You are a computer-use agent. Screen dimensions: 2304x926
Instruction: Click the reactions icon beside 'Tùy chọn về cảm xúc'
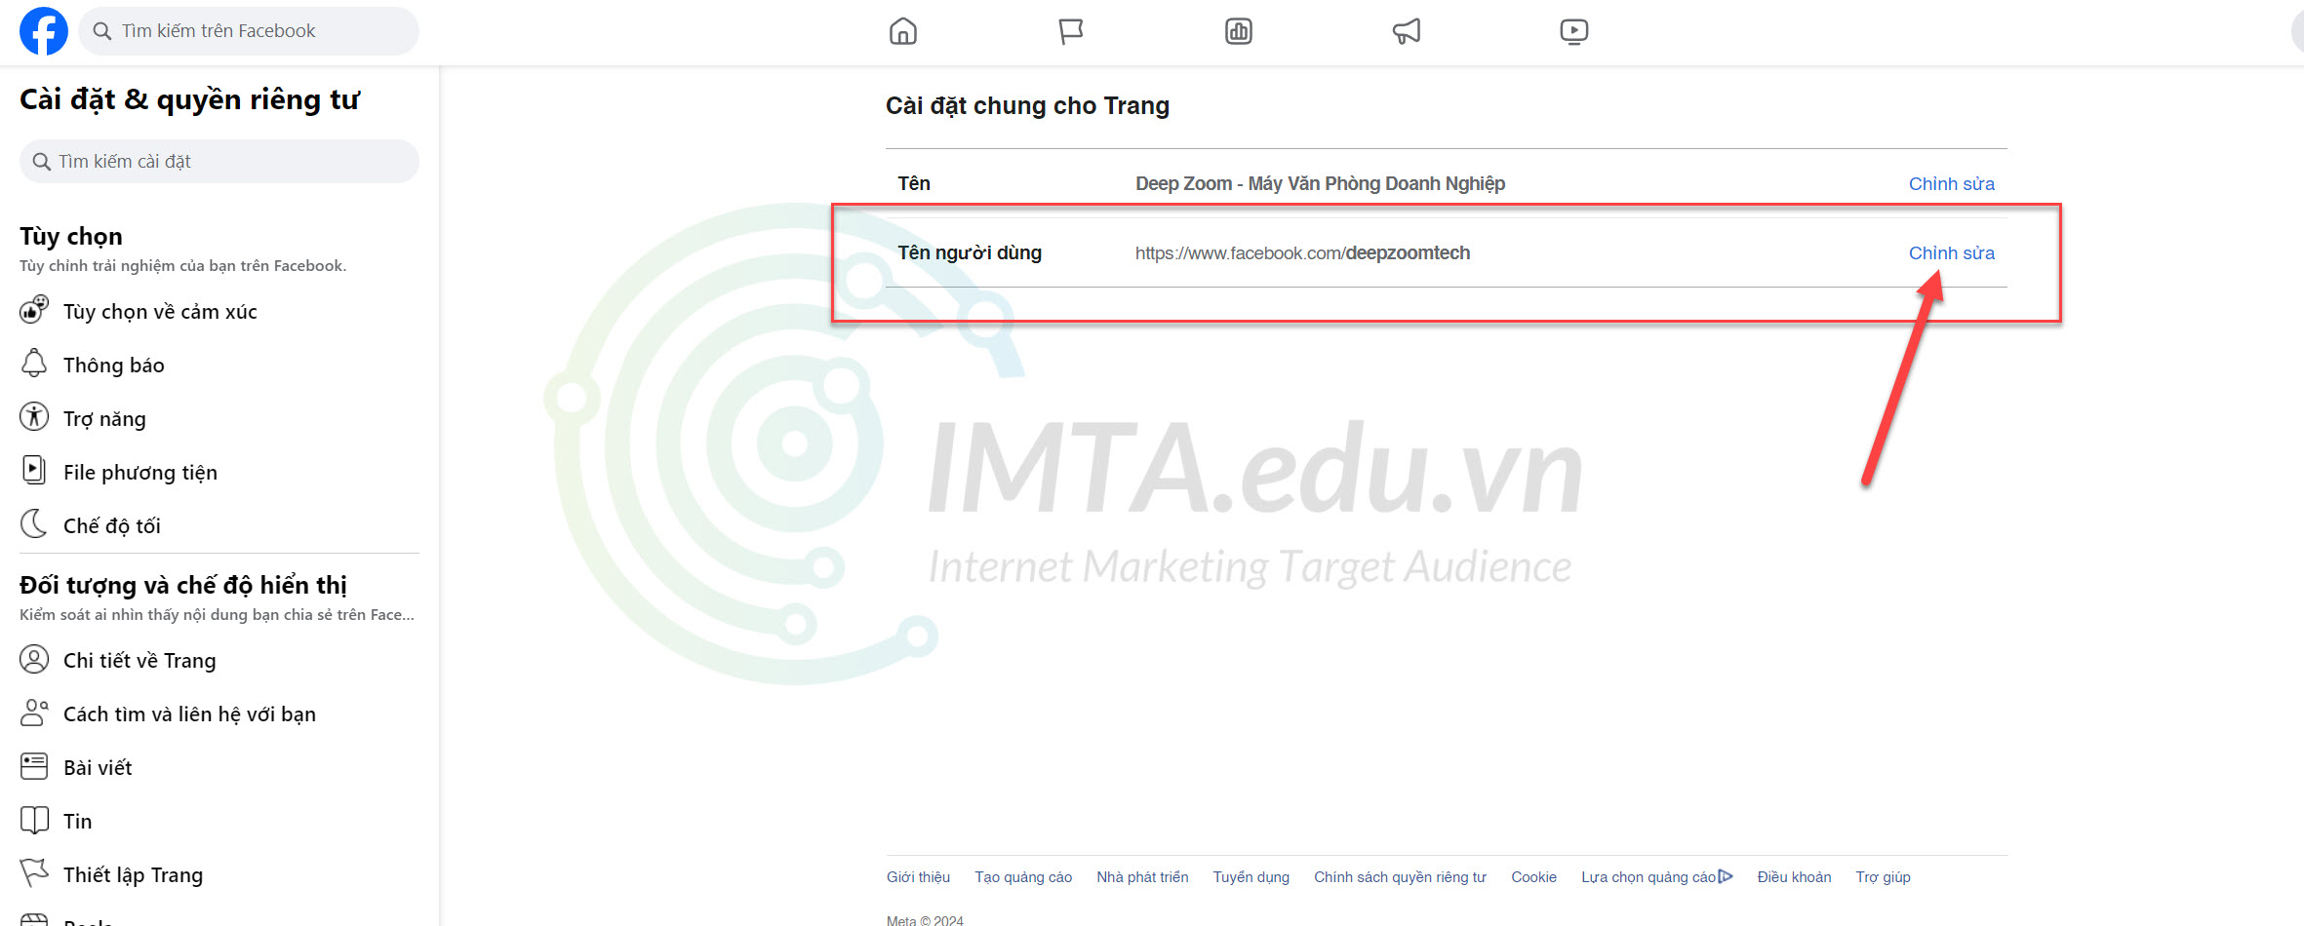tap(34, 311)
